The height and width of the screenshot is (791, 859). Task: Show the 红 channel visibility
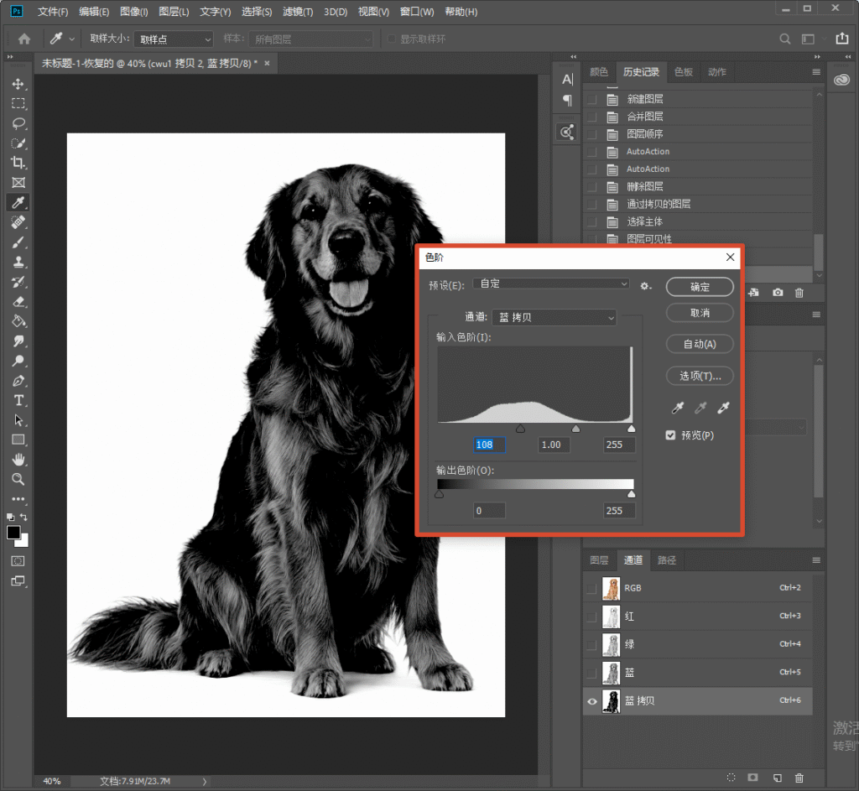coord(591,617)
